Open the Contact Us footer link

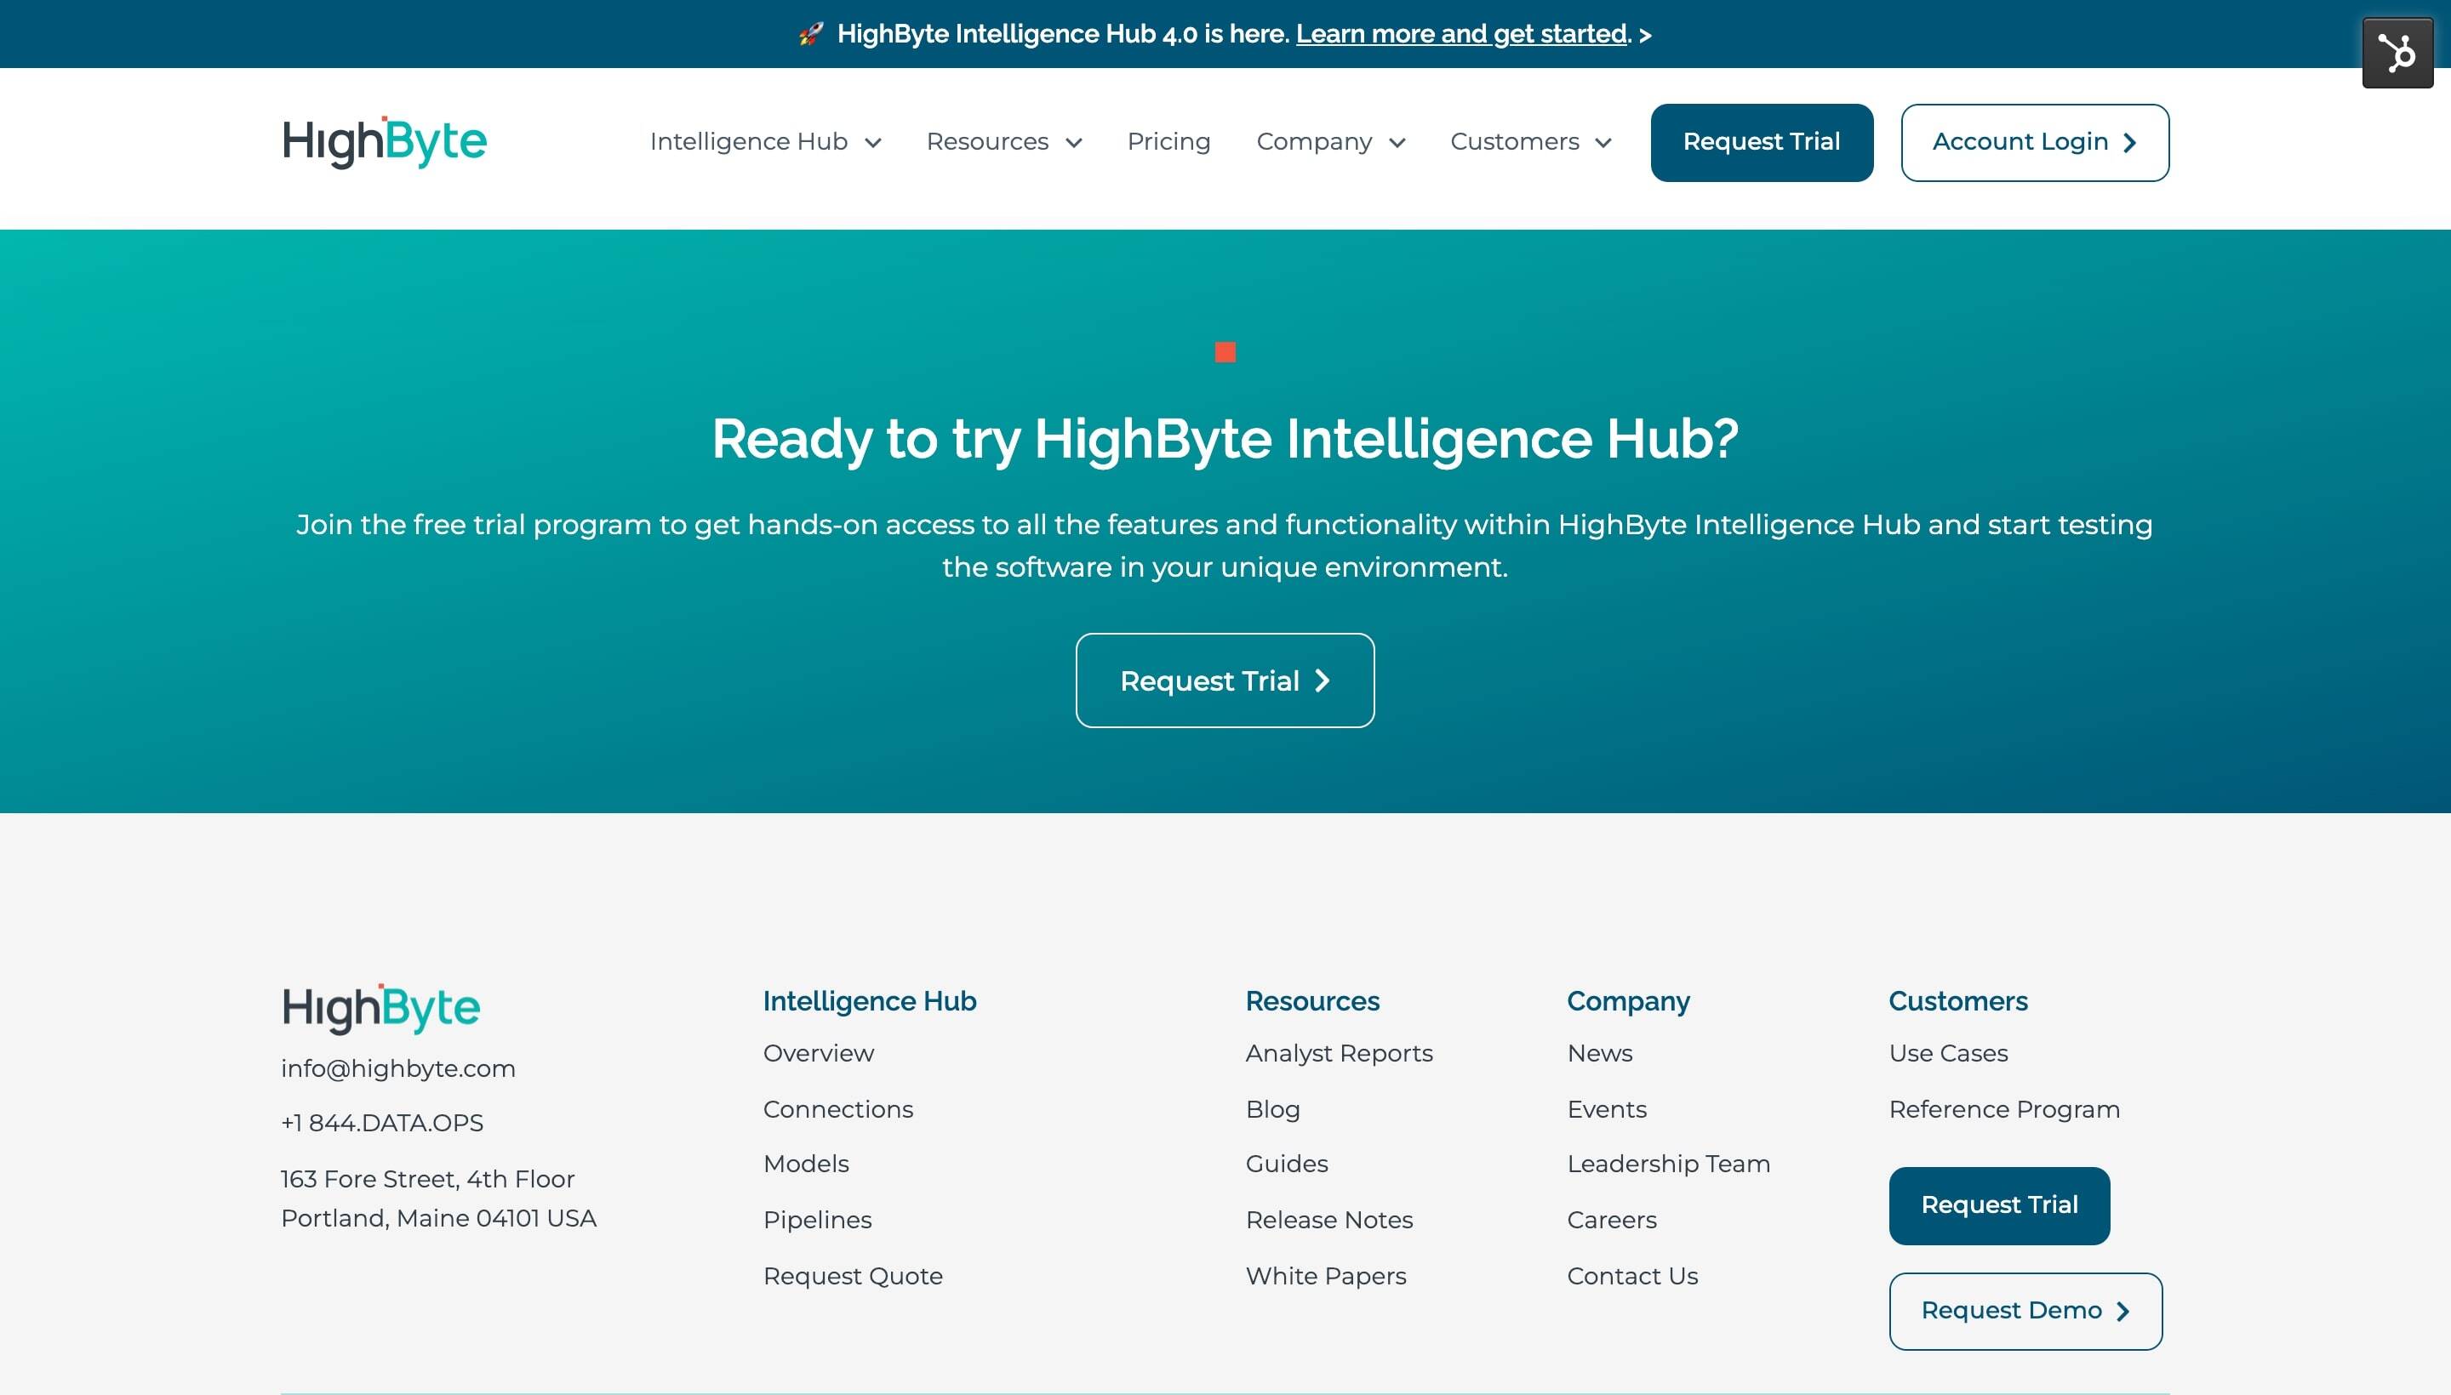tap(1632, 1275)
